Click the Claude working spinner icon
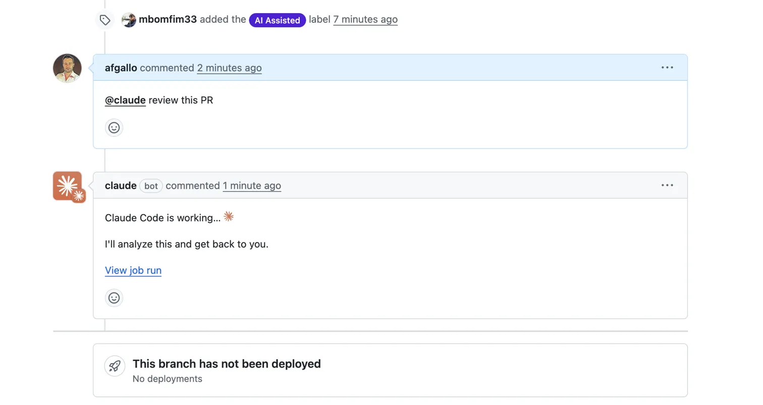The width and height of the screenshot is (763, 405). [x=229, y=217]
